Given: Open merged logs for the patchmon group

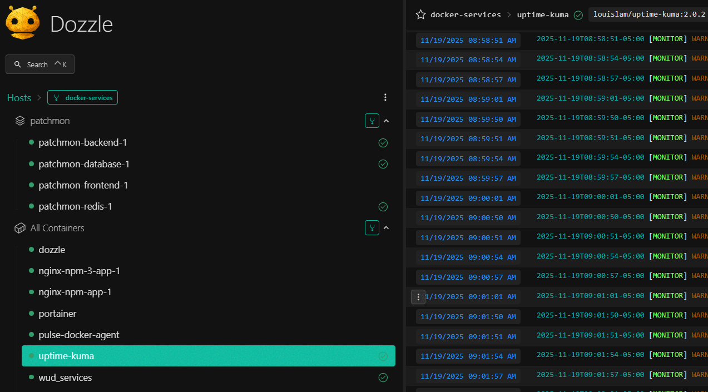Looking at the screenshot, I should (x=372, y=121).
